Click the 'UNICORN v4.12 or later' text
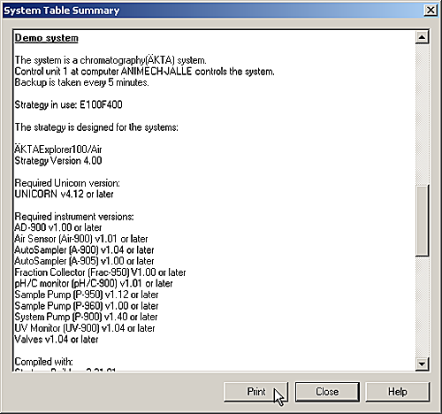The image size is (442, 414). pos(64,194)
